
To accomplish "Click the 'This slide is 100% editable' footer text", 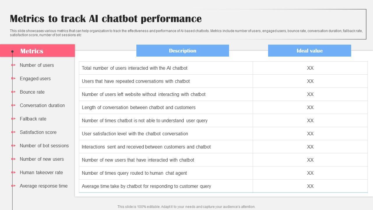I will [x=186, y=207].
